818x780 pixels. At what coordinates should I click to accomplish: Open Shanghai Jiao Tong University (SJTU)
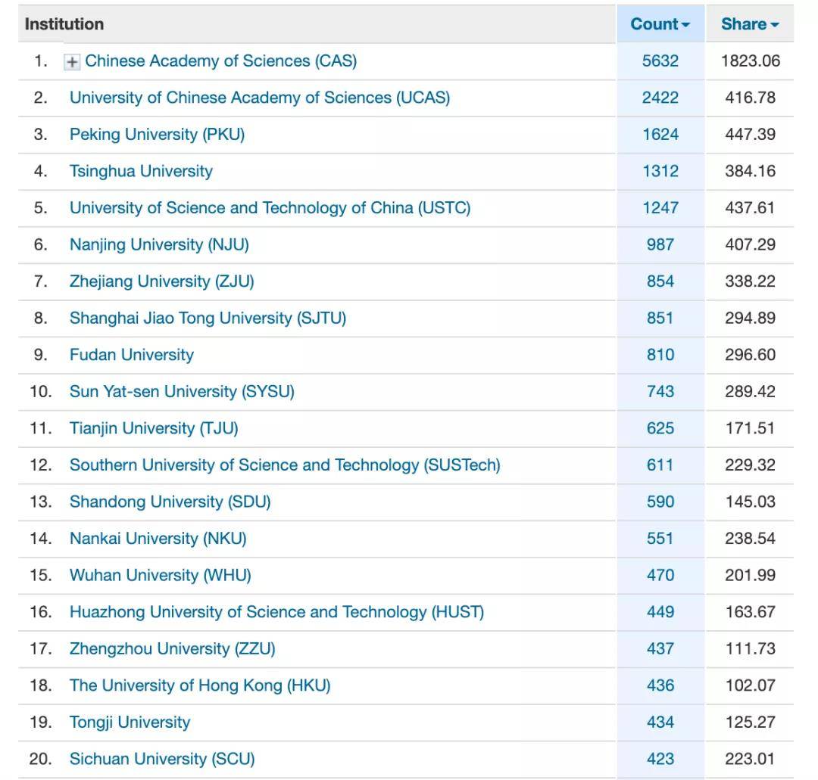tap(208, 318)
